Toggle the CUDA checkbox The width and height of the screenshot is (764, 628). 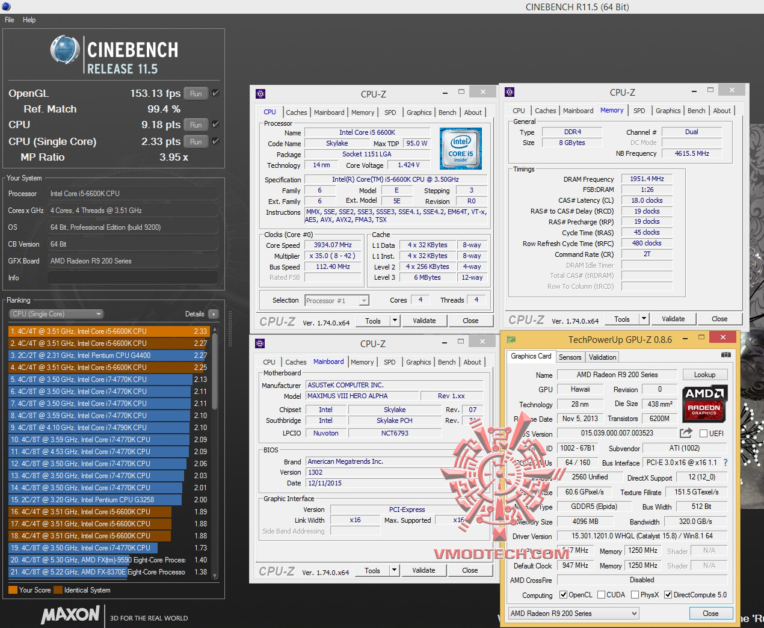tap(601, 595)
